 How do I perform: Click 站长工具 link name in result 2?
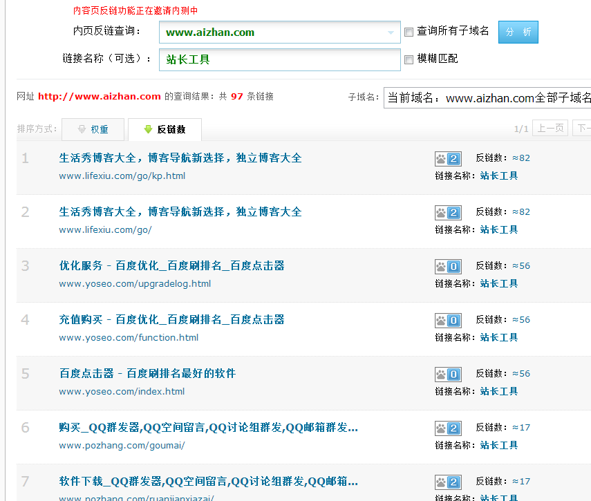click(498, 230)
